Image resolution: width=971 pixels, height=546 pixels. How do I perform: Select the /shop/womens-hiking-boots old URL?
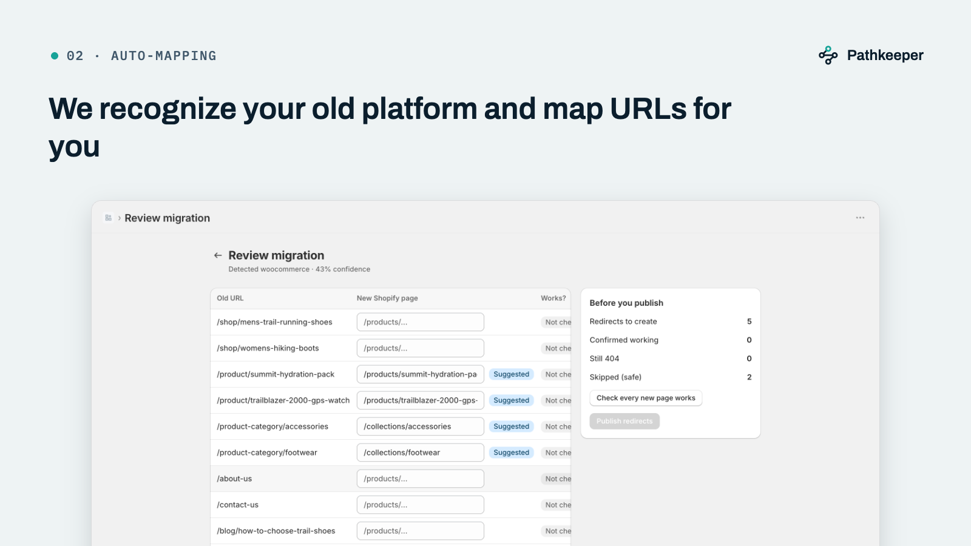point(268,348)
